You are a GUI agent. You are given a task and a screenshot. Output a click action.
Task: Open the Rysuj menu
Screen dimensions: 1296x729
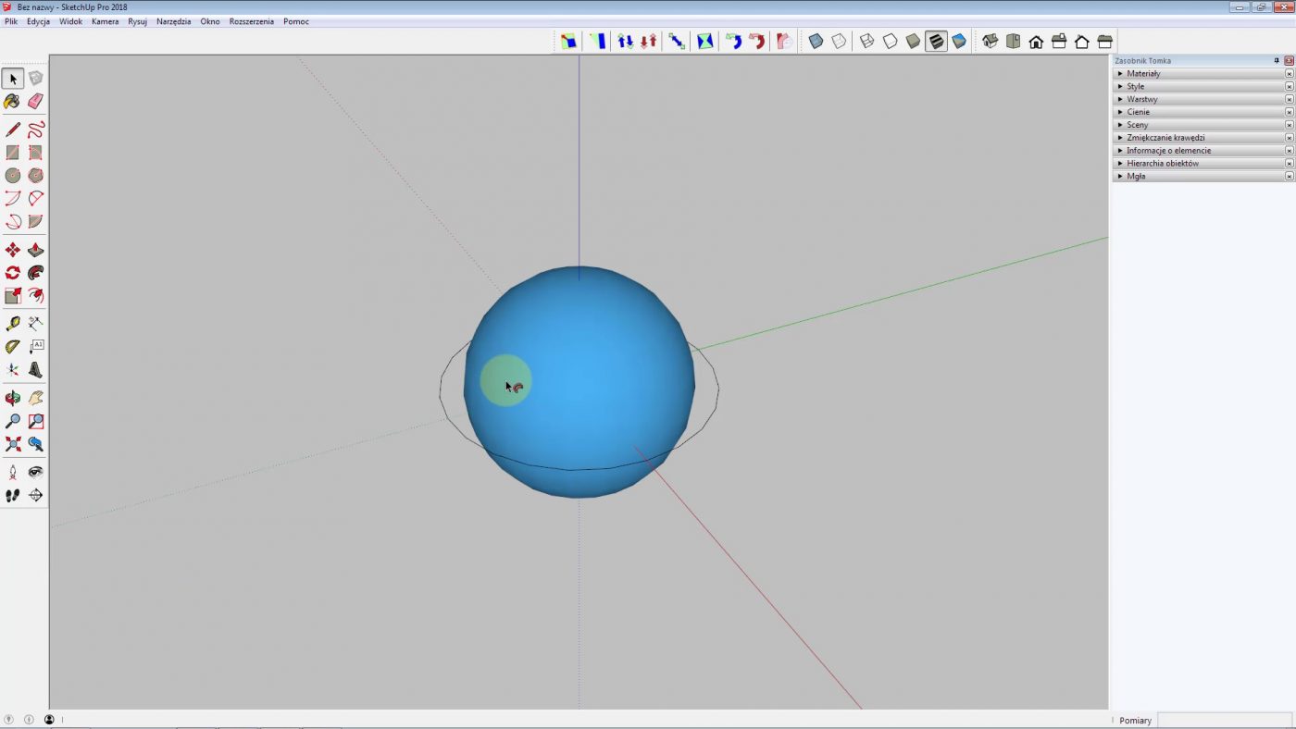[136, 21]
